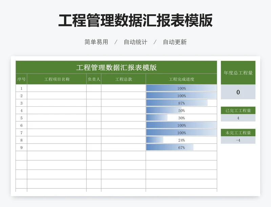Click the 未完工工程量 label
Viewport: 271px width, 207px height.
coord(238,133)
